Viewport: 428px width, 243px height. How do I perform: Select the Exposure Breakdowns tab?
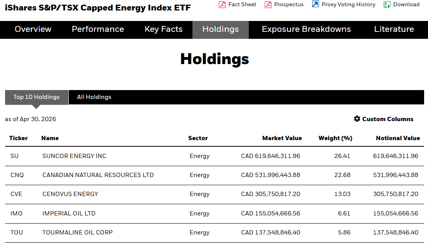coord(306,29)
